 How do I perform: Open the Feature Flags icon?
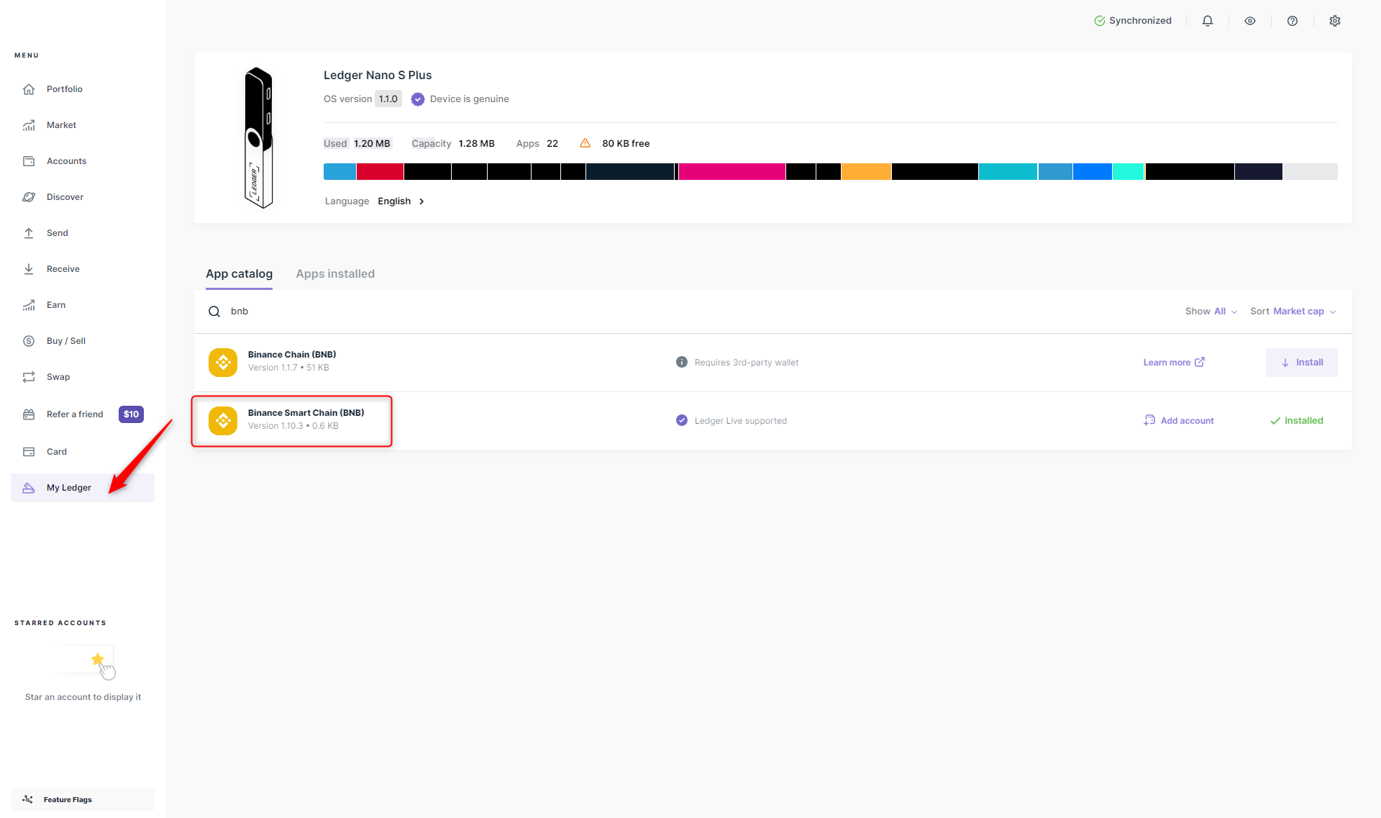click(27, 799)
